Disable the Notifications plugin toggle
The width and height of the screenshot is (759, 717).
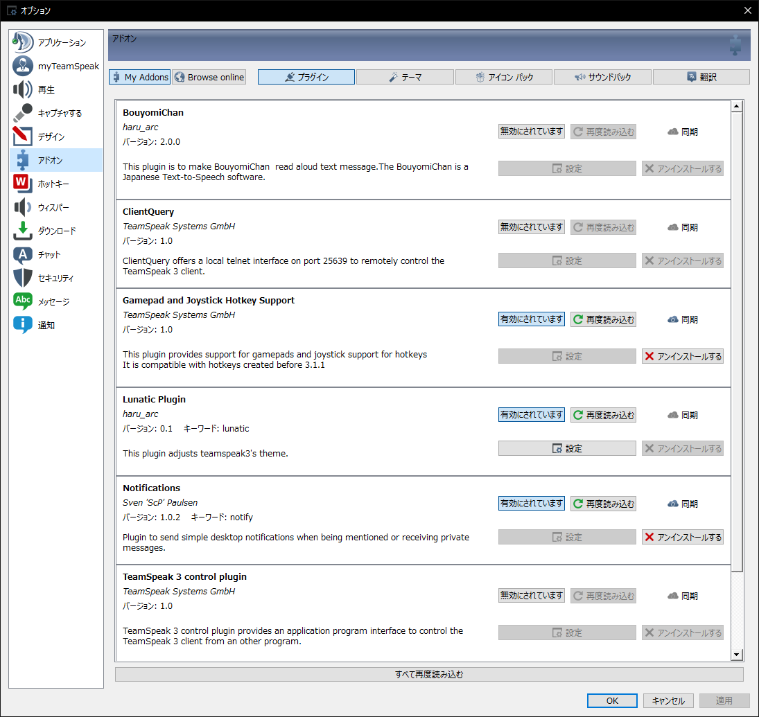point(532,504)
